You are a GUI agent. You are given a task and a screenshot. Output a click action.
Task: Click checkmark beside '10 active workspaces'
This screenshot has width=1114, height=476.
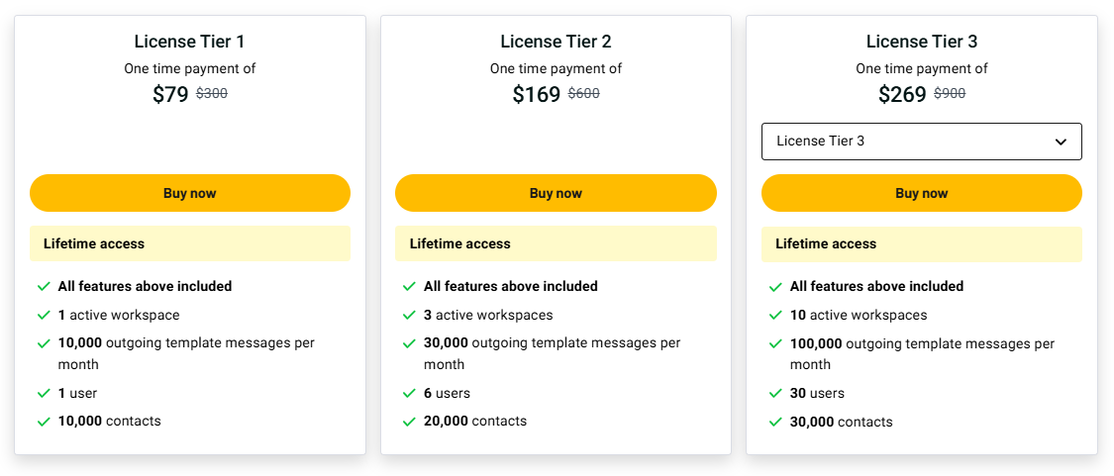pyautogui.click(x=775, y=315)
